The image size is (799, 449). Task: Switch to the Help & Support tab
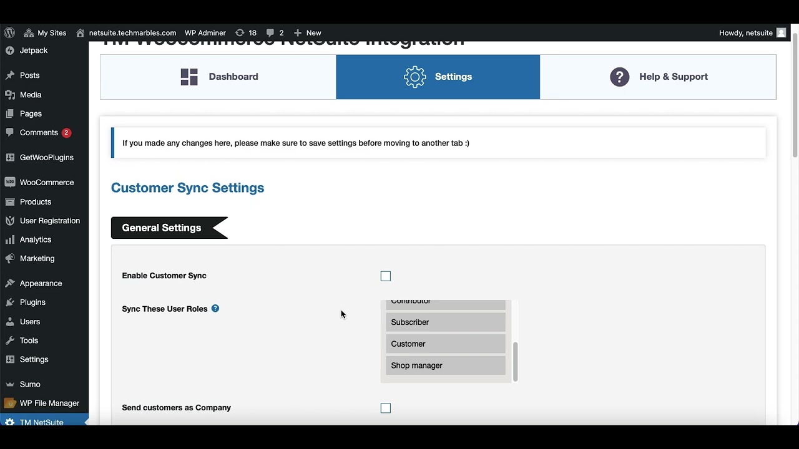(658, 77)
